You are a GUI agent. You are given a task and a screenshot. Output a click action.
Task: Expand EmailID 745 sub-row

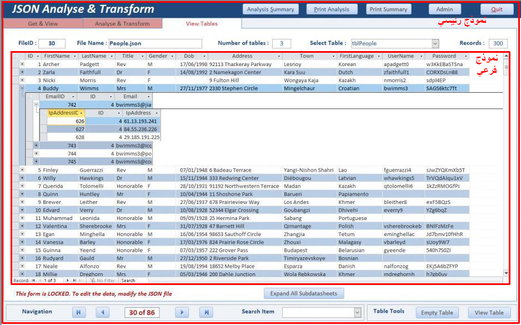tap(36, 162)
